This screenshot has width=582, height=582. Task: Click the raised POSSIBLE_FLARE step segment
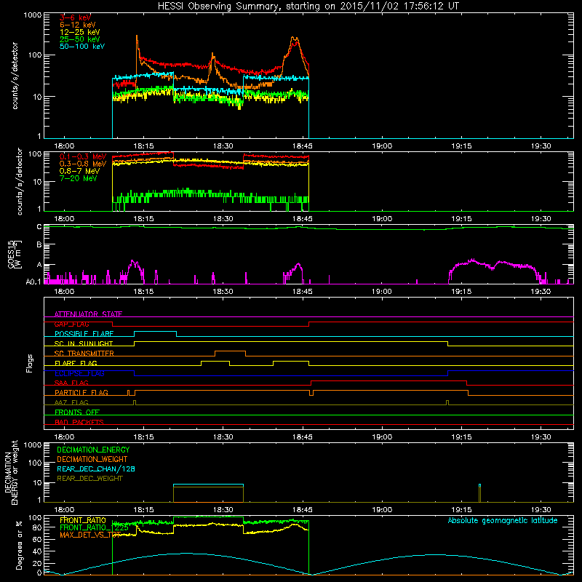[155, 331]
